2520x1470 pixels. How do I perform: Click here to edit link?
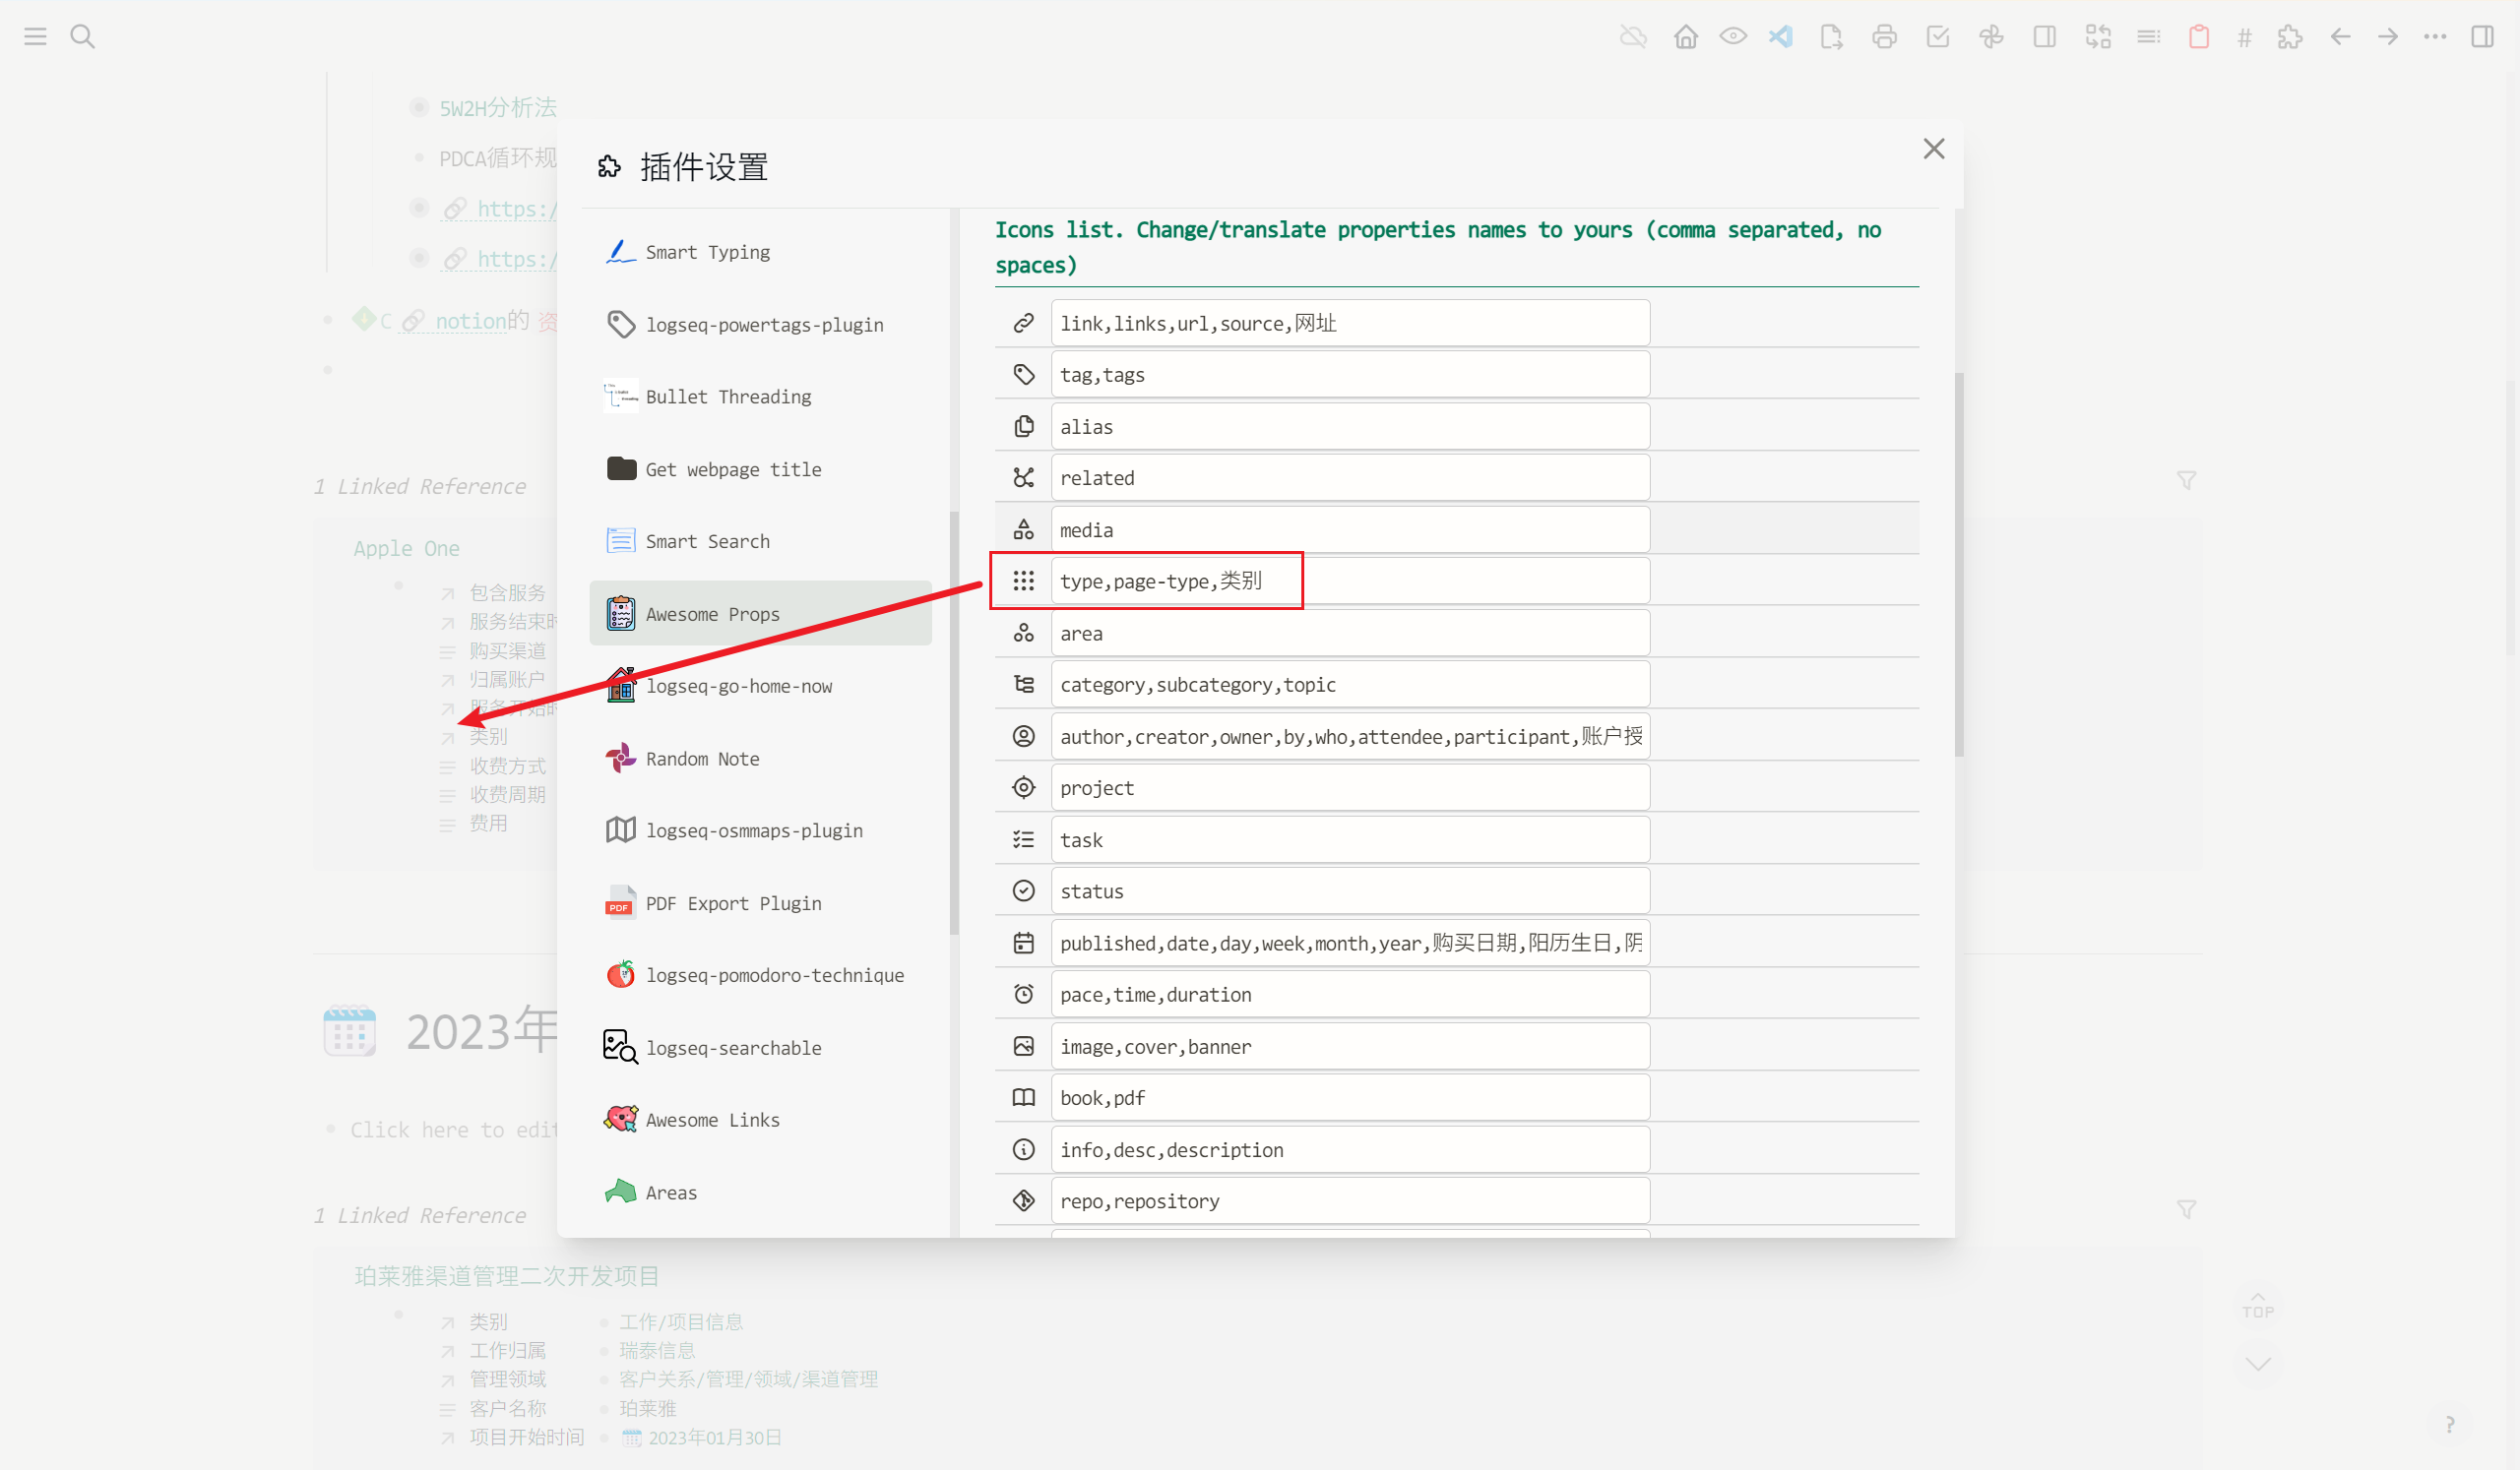[455, 1130]
